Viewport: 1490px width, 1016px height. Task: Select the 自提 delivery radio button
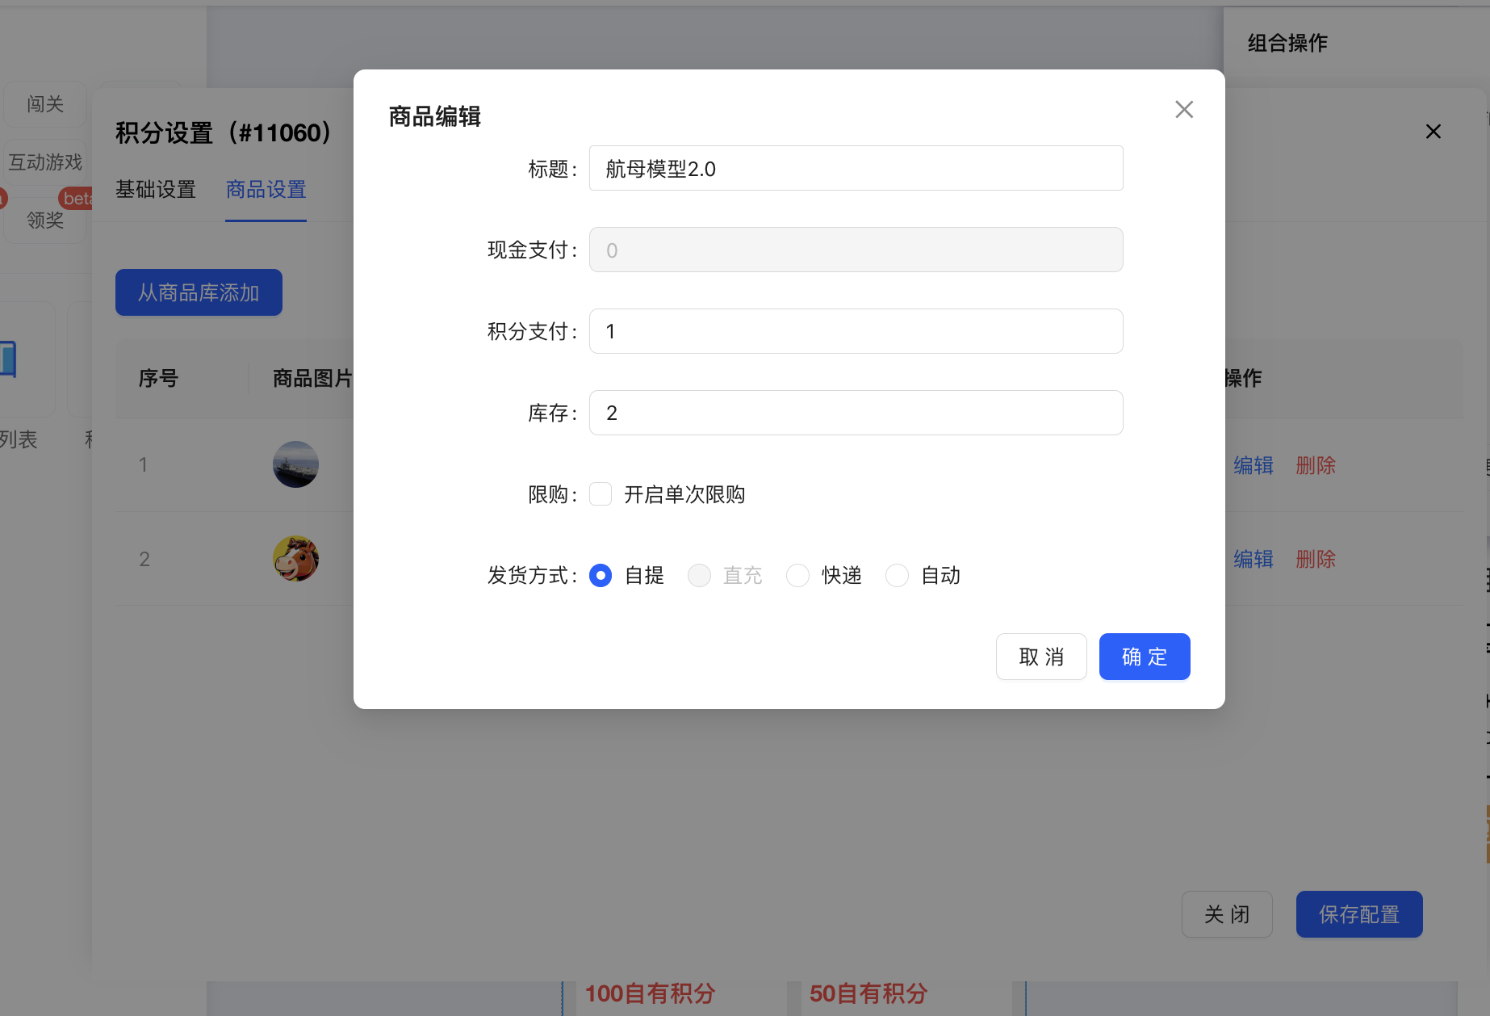(601, 575)
